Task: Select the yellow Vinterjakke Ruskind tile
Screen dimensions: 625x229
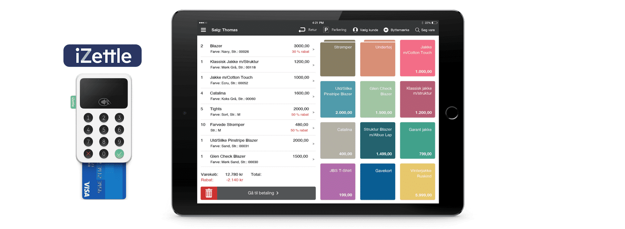Action: 417,182
